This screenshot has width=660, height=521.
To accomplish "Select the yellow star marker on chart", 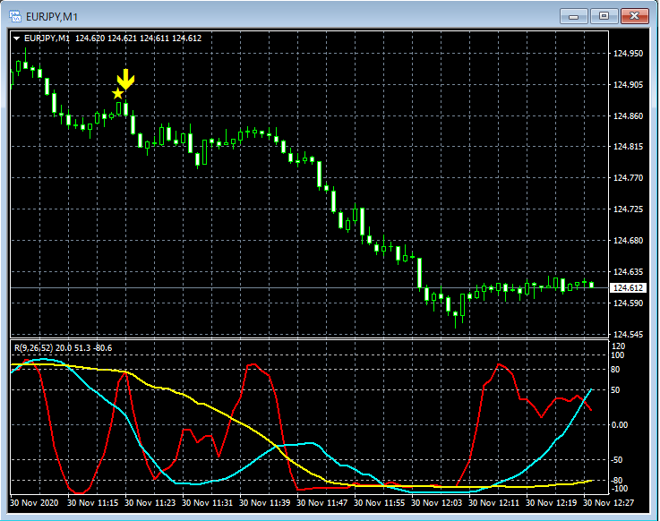I will click(x=117, y=93).
